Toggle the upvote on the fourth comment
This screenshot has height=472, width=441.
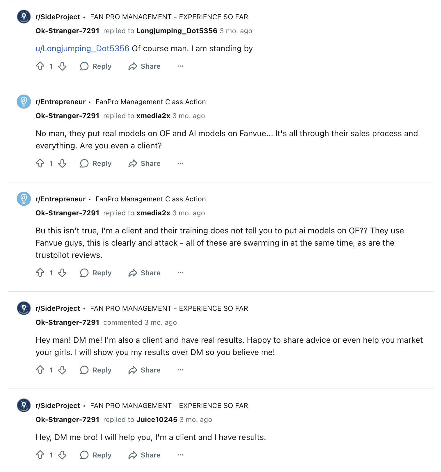(41, 370)
